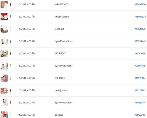The height and width of the screenshot is (118, 147).
Task: Open asset link #47687736
Action: pos(140,4)
